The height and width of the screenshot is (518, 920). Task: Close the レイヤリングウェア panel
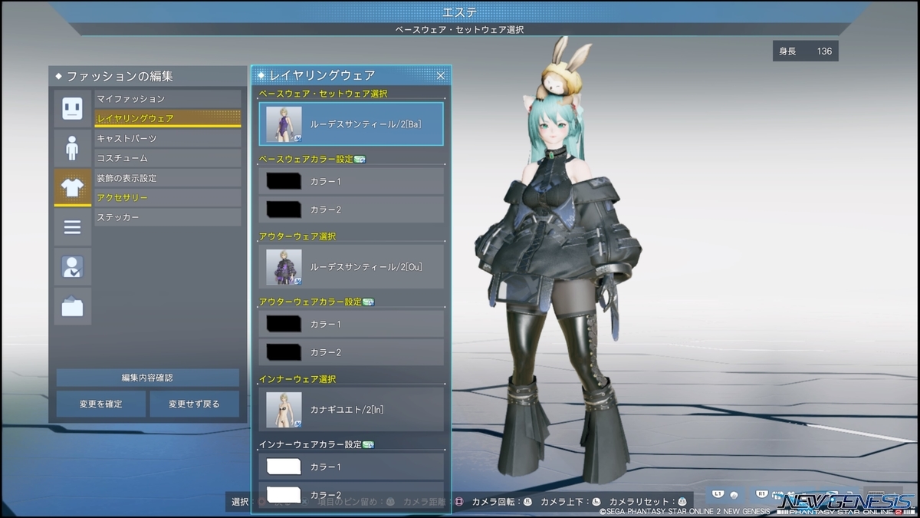click(x=441, y=75)
